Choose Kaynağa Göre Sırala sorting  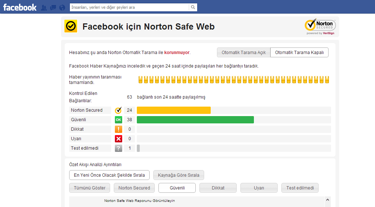[x=179, y=175]
